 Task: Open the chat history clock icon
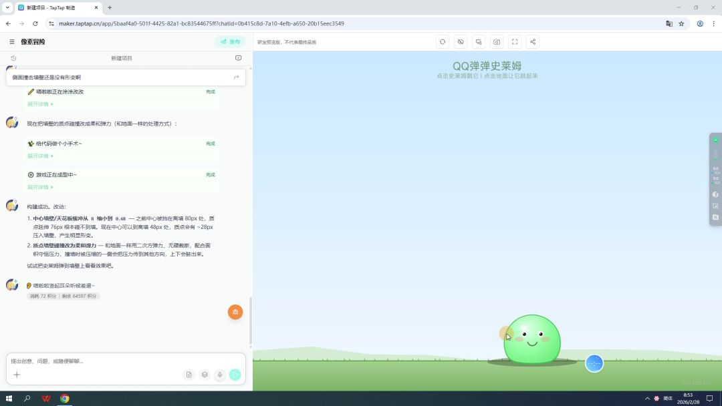[x=13, y=58]
